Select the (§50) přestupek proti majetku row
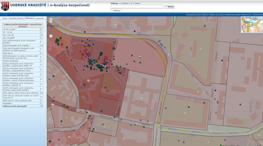263x146 pixels. pos(23,45)
